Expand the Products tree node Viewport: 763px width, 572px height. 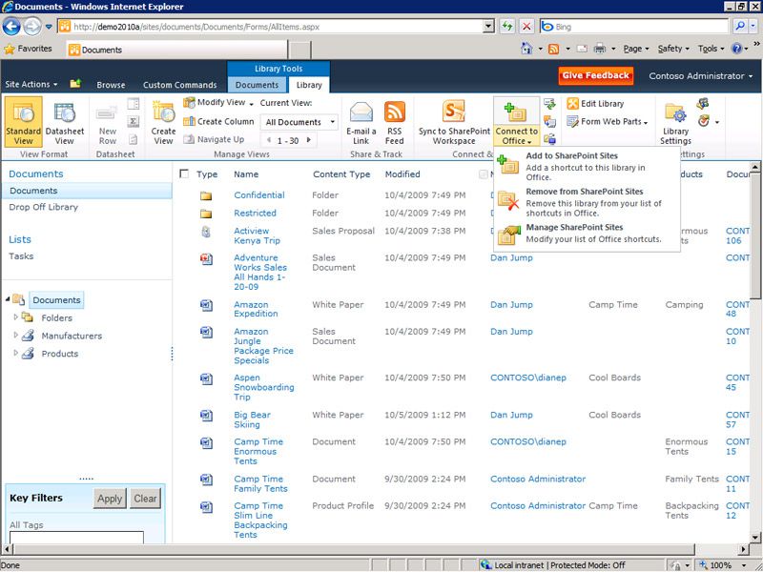click(x=15, y=353)
